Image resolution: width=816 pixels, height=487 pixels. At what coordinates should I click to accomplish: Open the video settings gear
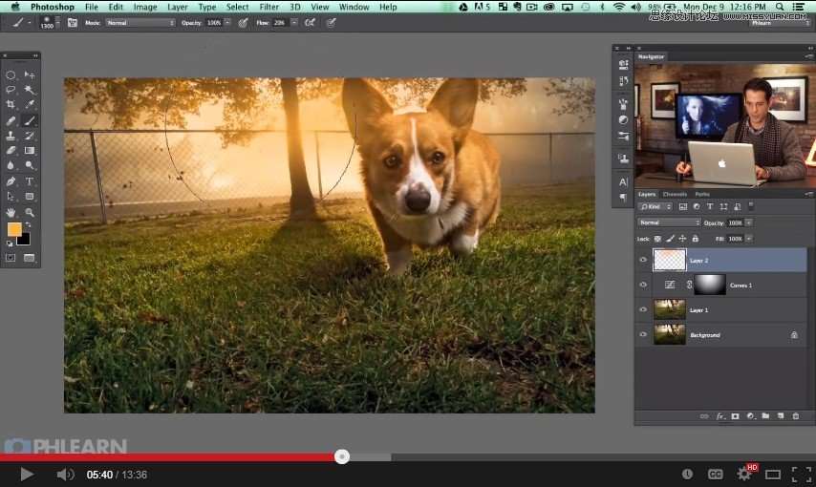pos(743,474)
